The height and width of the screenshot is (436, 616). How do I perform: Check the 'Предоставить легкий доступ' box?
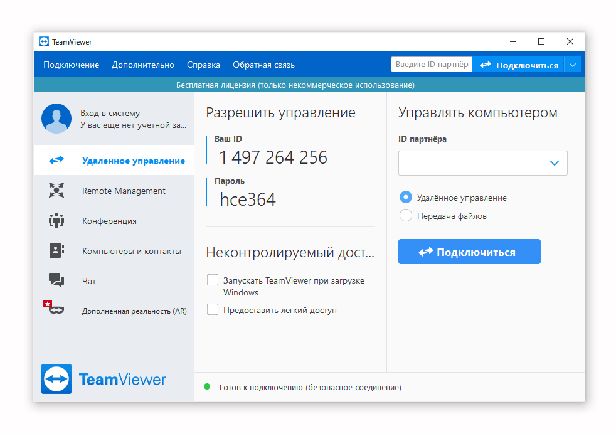[x=213, y=310]
